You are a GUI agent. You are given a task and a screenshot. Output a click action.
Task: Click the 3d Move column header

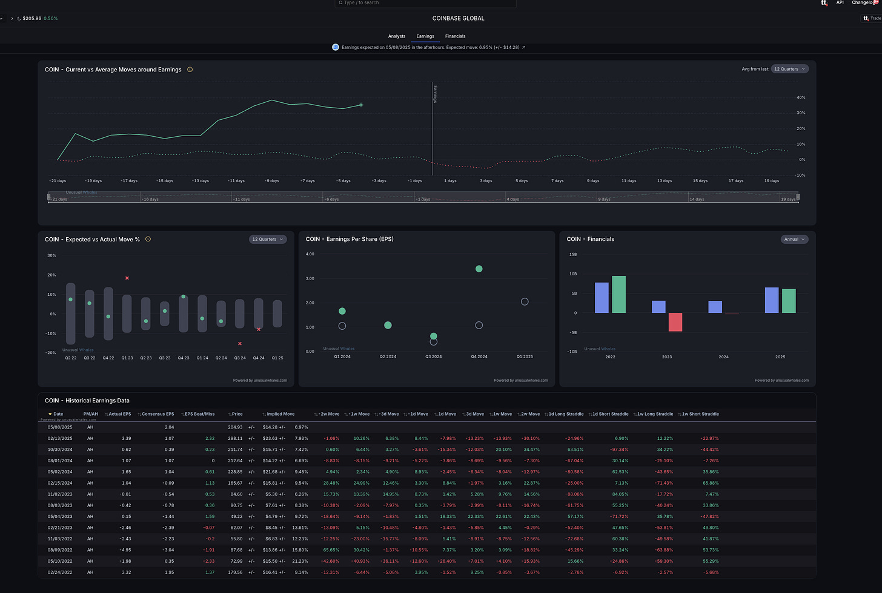472,414
